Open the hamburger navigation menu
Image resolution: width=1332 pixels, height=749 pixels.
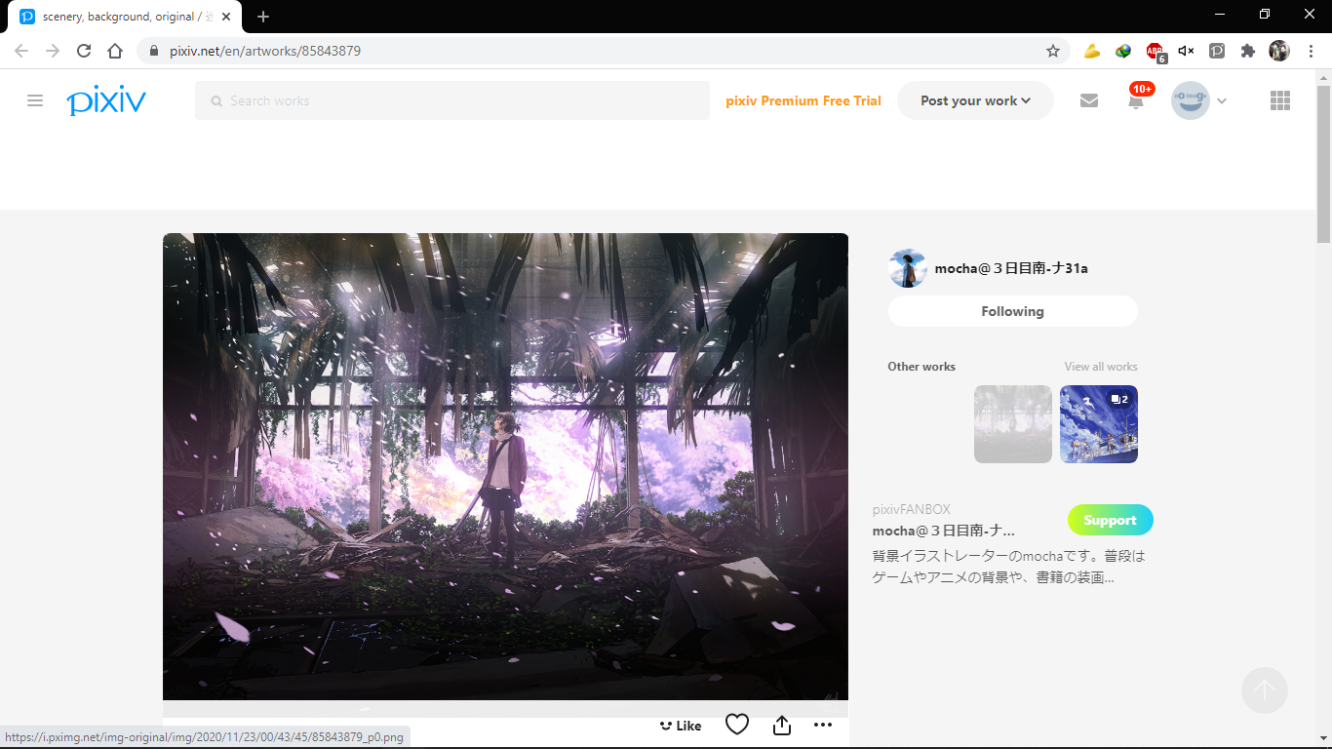tap(35, 100)
